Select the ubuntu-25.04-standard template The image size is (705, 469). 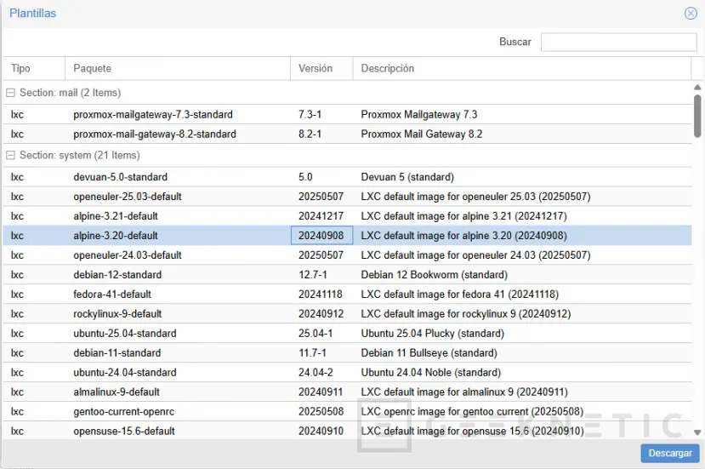point(347,334)
